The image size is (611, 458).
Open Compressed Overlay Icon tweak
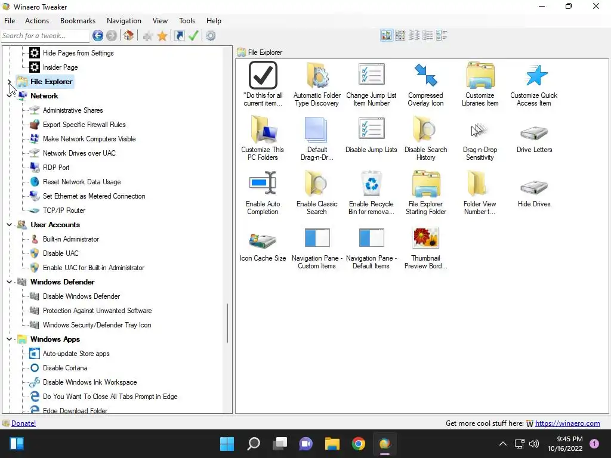425,83
